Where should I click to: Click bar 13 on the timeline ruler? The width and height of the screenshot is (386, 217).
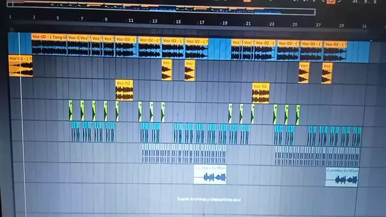(x=154, y=21)
